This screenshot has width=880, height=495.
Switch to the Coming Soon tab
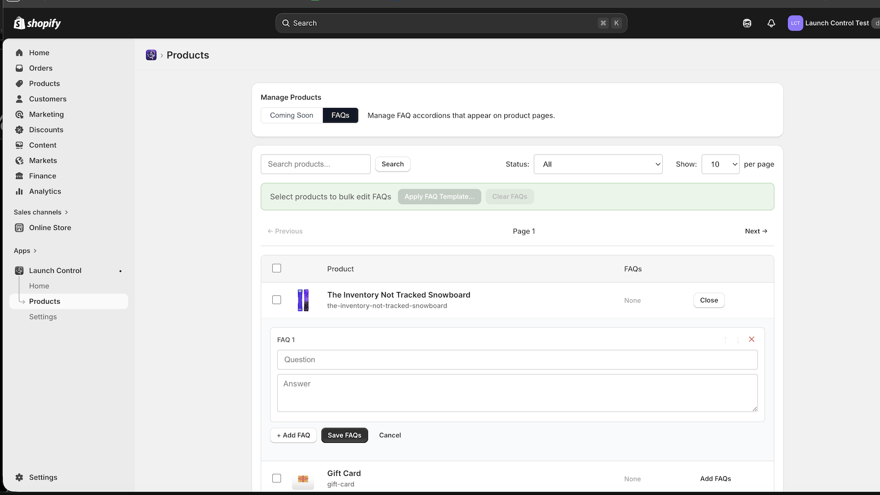tap(291, 115)
